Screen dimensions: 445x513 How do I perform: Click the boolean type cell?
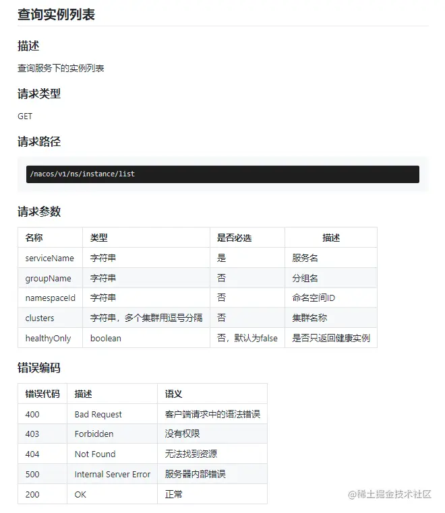coord(105,338)
